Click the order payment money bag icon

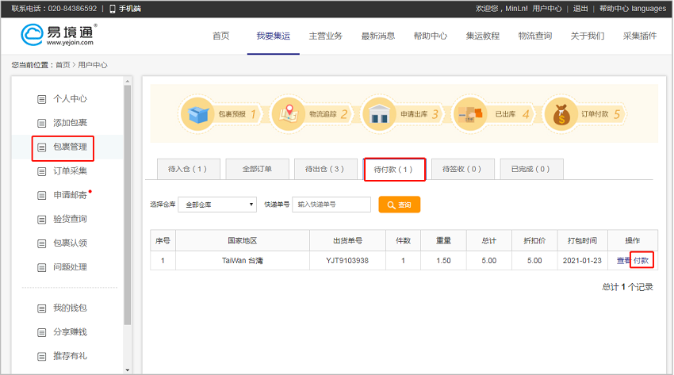coord(562,115)
